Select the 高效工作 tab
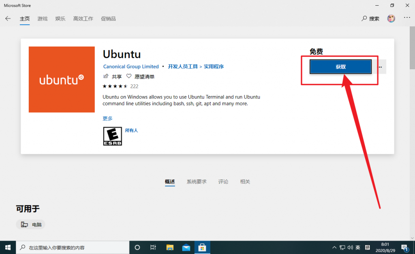 click(83, 19)
